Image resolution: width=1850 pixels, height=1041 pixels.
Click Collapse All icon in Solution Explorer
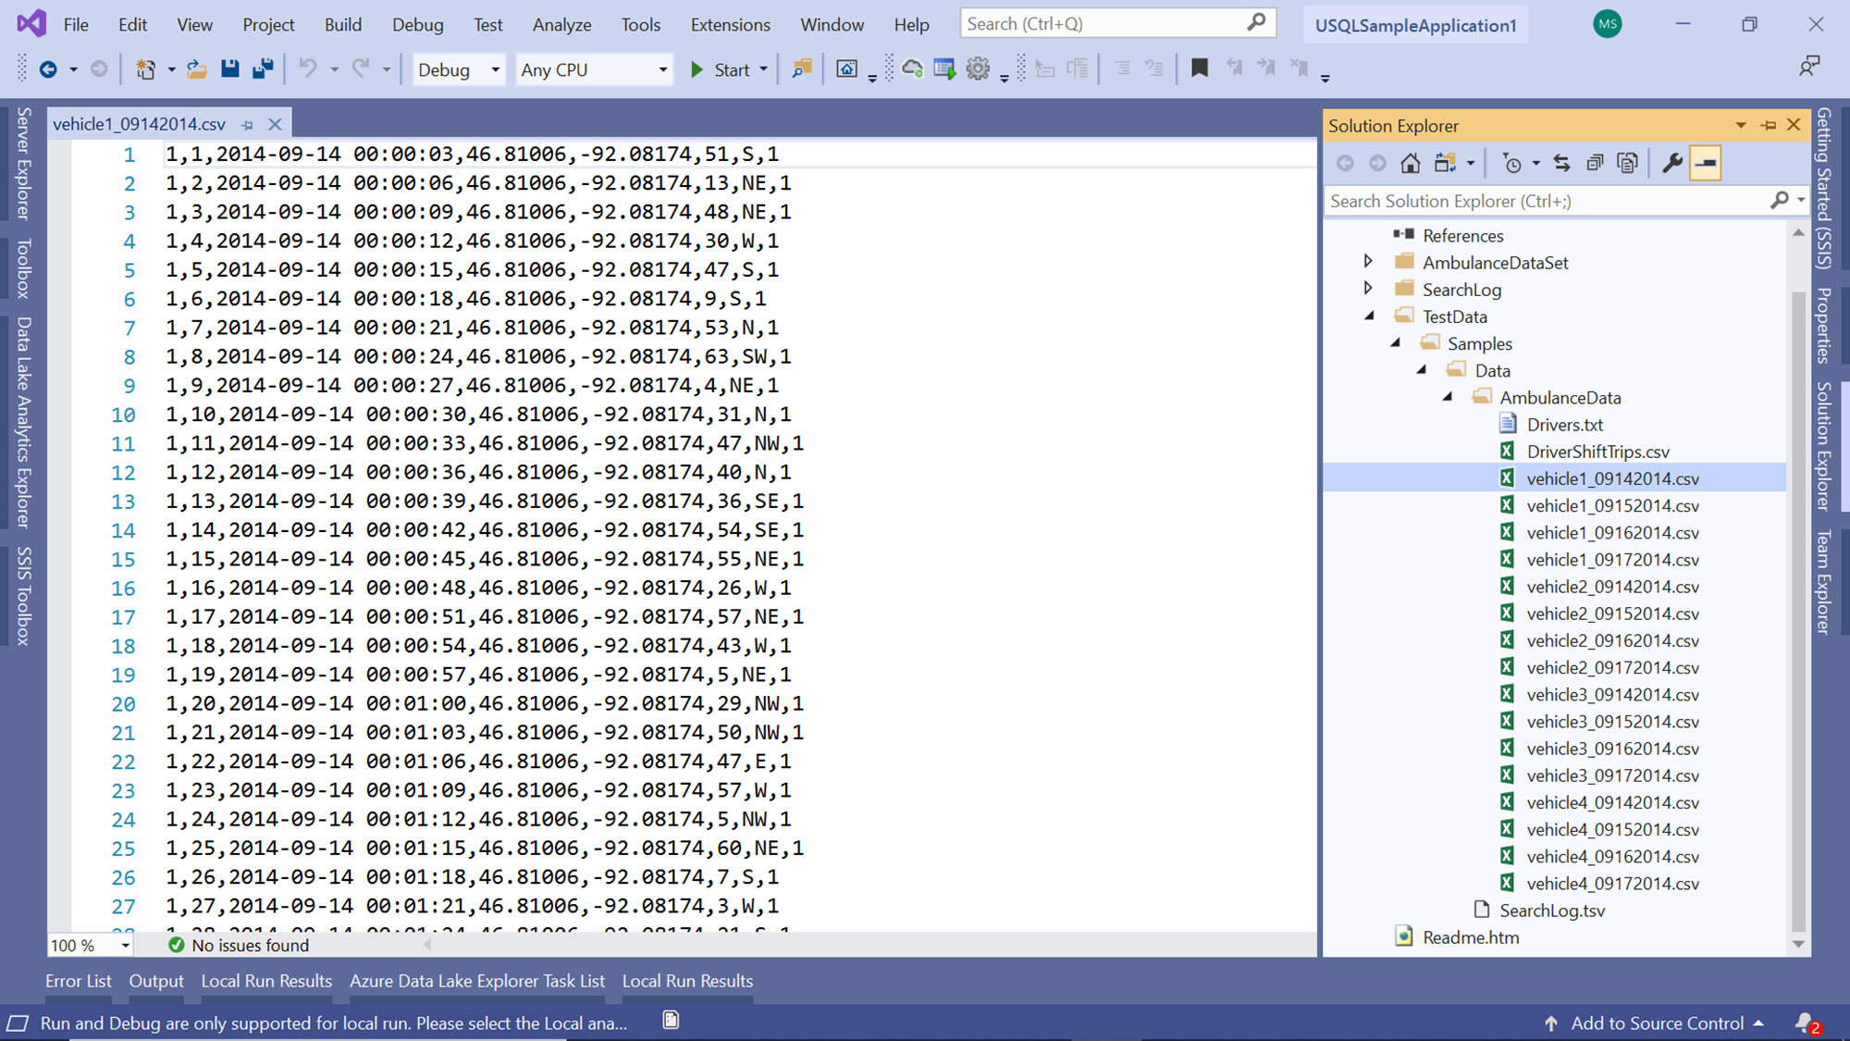(x=1595, y=164)
